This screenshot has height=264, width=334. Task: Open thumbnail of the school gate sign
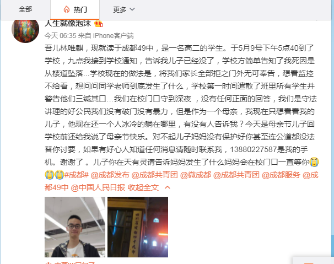pyautogui.click(x=138, y=227)
